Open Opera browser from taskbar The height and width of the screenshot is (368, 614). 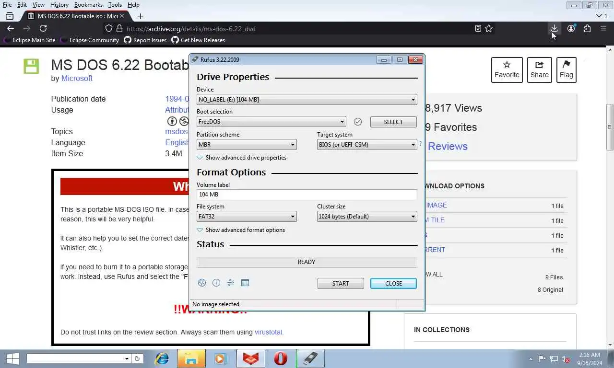click(x=281, y=358)
